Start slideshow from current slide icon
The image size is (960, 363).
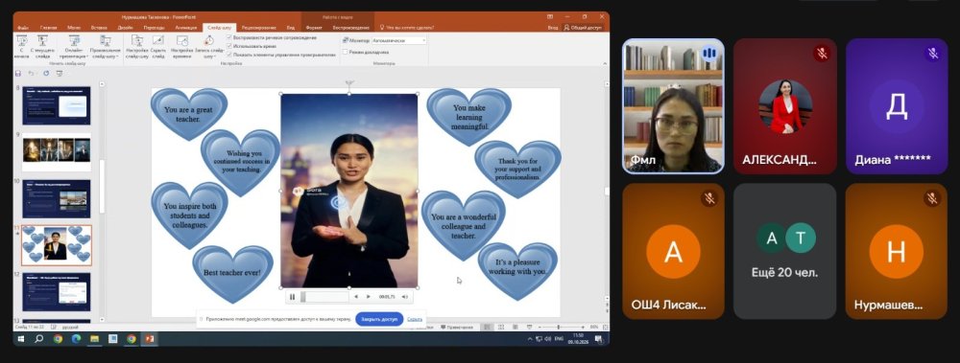coord(42,41)
